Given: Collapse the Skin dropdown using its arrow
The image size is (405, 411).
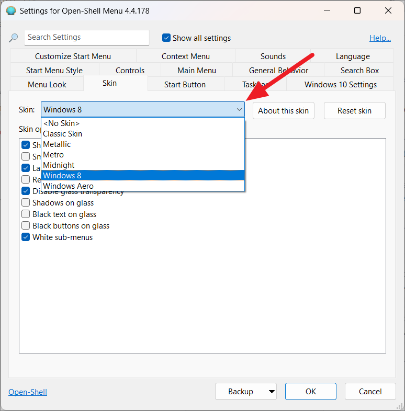Looking at the screenshot, I should [239, 110].
